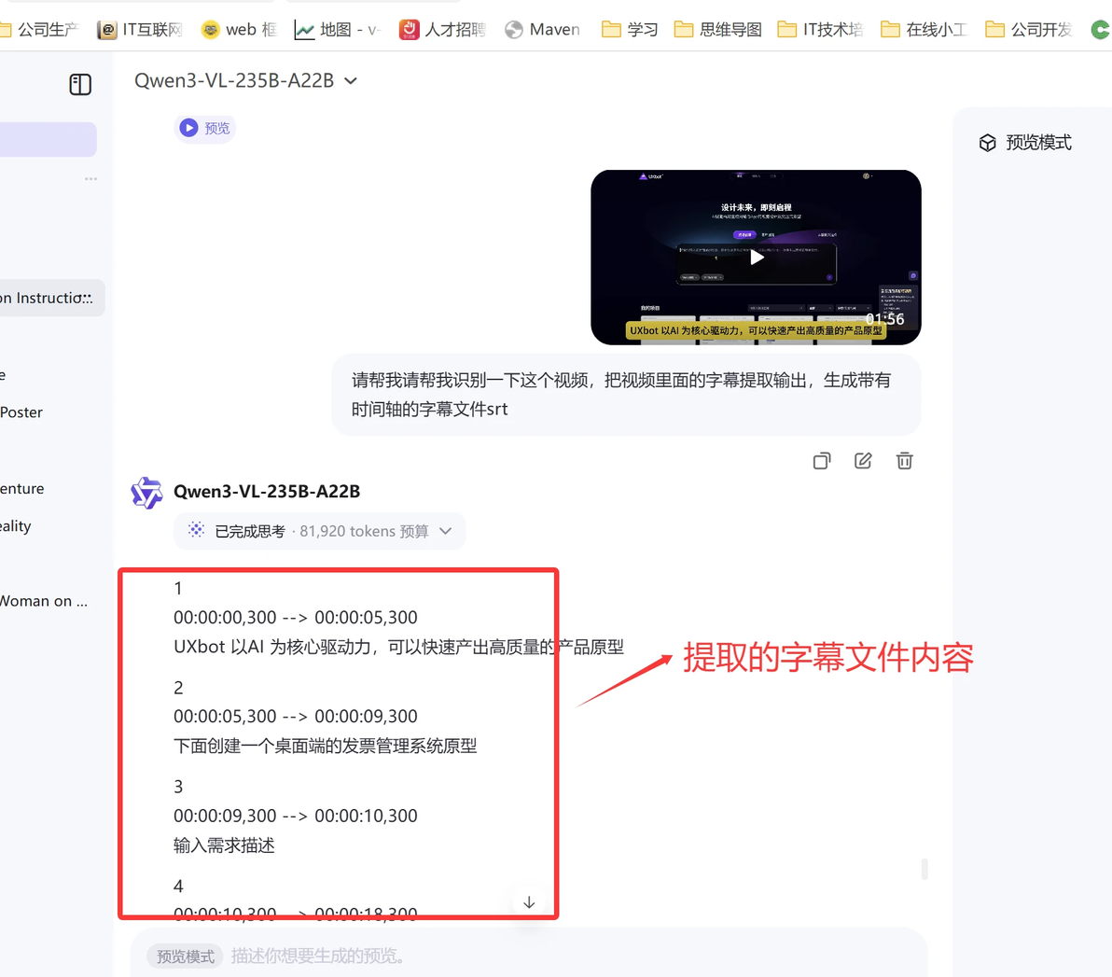Open the Maven bookmark
1112x977 pixels.
coord(543,30)
